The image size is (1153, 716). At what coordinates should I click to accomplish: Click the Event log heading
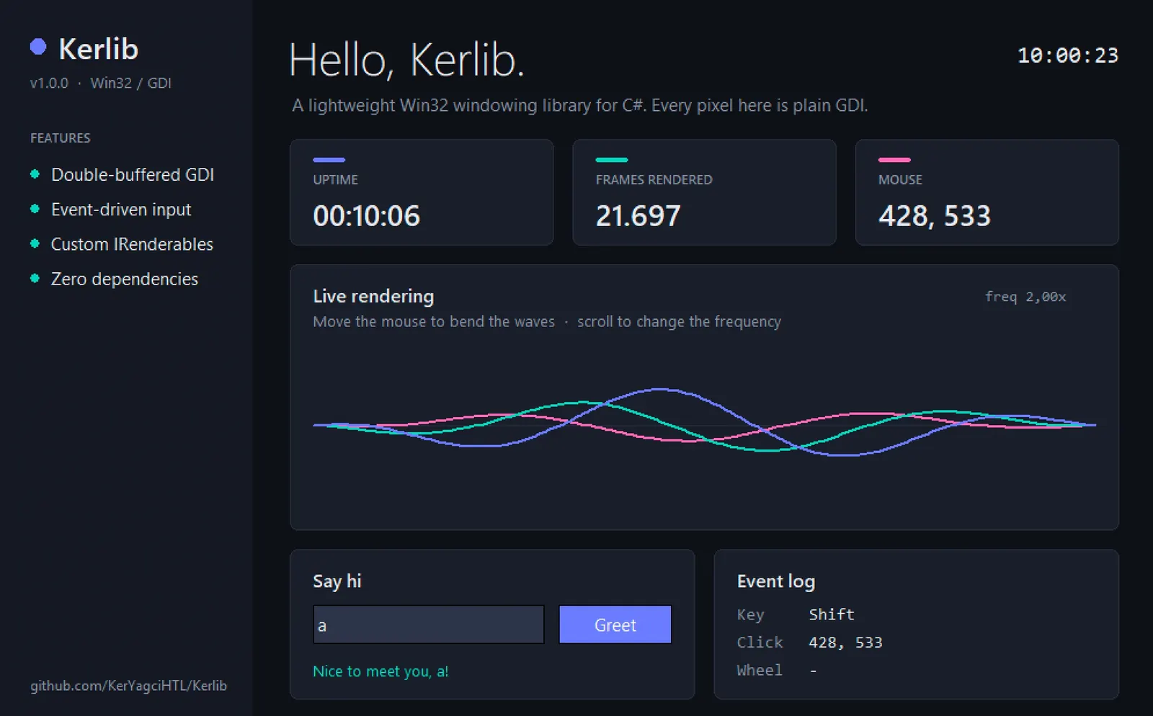(x=776, y=581)
